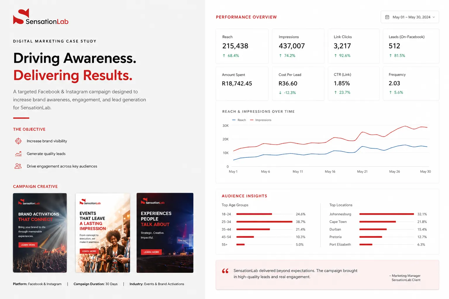Click the Leads (On-Facebook) value 512
449x299 pixels.
[394, 46]
